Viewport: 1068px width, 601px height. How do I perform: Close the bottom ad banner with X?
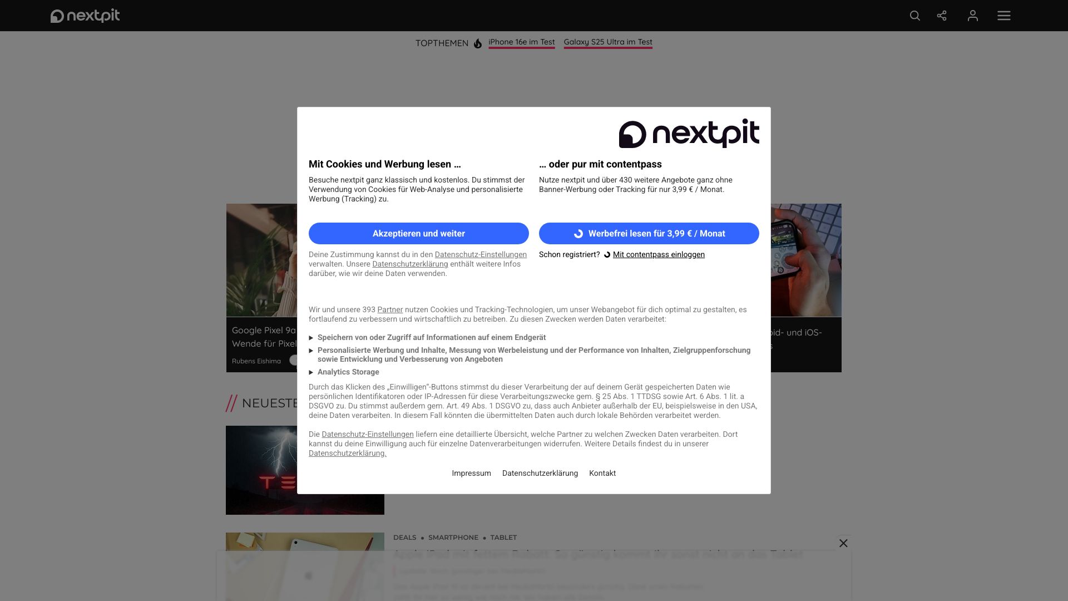843,543
